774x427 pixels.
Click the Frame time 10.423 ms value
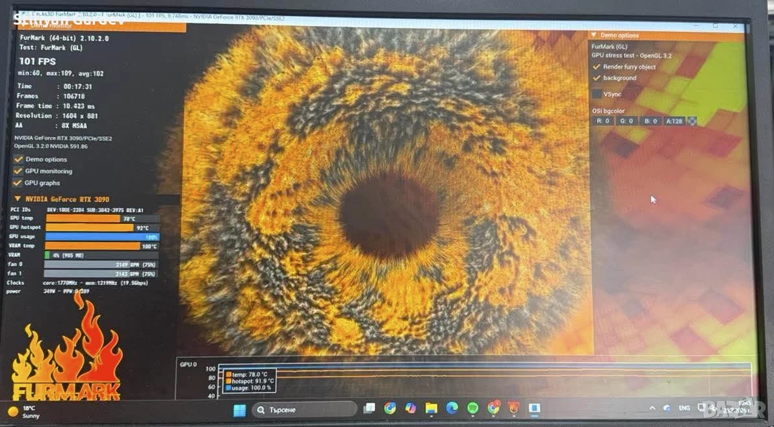coord(79,106)
